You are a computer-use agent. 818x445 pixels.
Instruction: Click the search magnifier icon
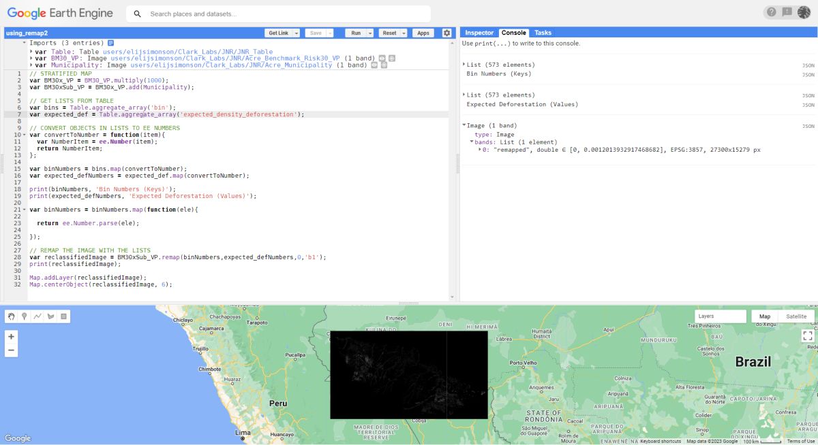(138, 14)
